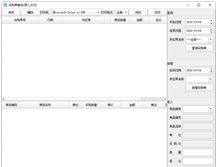The height and width of the screenshot is (167, 217).
Task: Click the 单位 field in 录入 section
Action: click(x=198, y=135)
